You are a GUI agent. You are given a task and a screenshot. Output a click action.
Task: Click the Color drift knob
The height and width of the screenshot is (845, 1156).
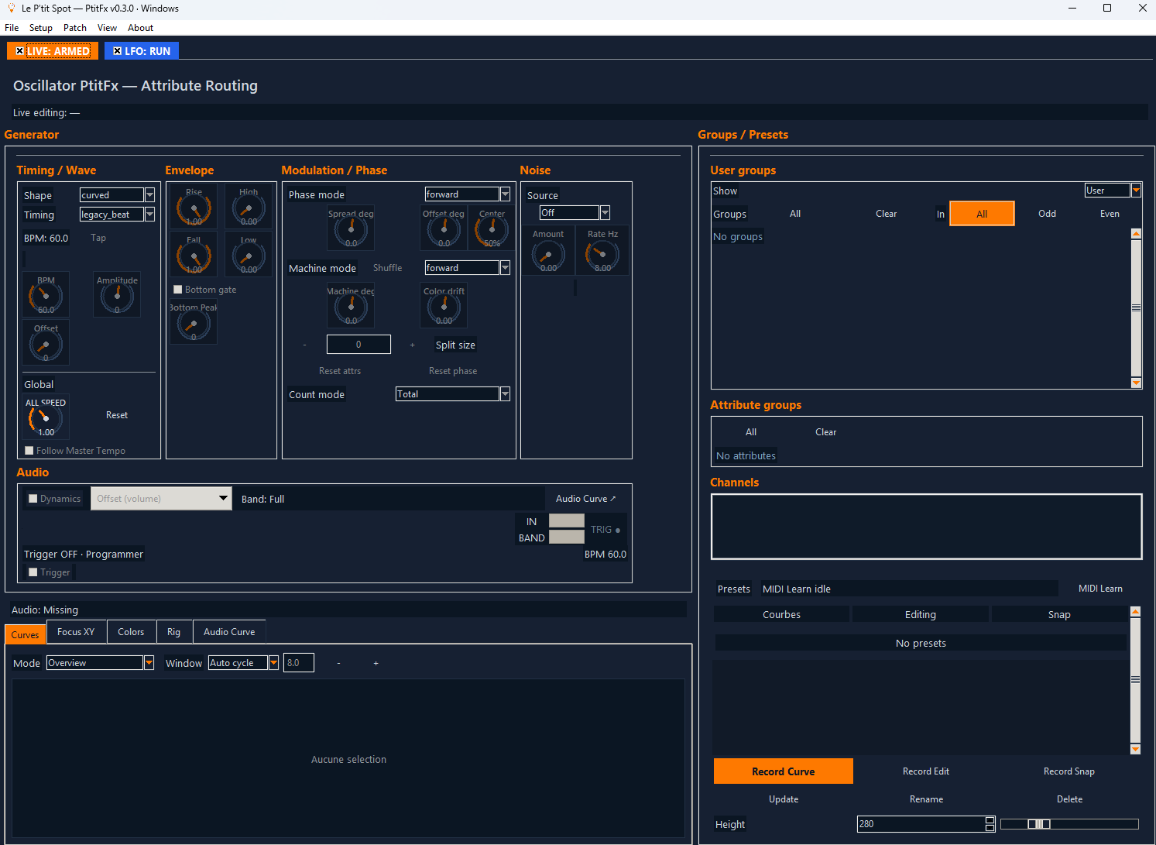(x=444, y=307)
